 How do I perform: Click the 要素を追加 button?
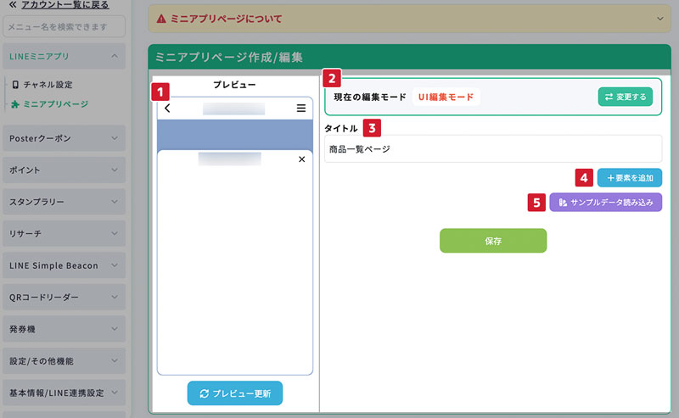(x=630, y=178)
